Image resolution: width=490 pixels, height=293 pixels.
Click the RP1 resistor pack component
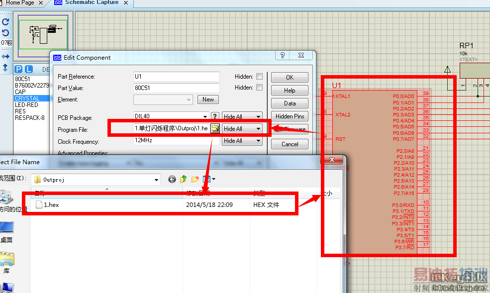tap(475, 70)
